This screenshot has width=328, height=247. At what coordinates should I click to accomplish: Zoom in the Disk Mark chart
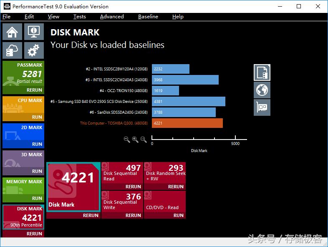coord(135,140)
